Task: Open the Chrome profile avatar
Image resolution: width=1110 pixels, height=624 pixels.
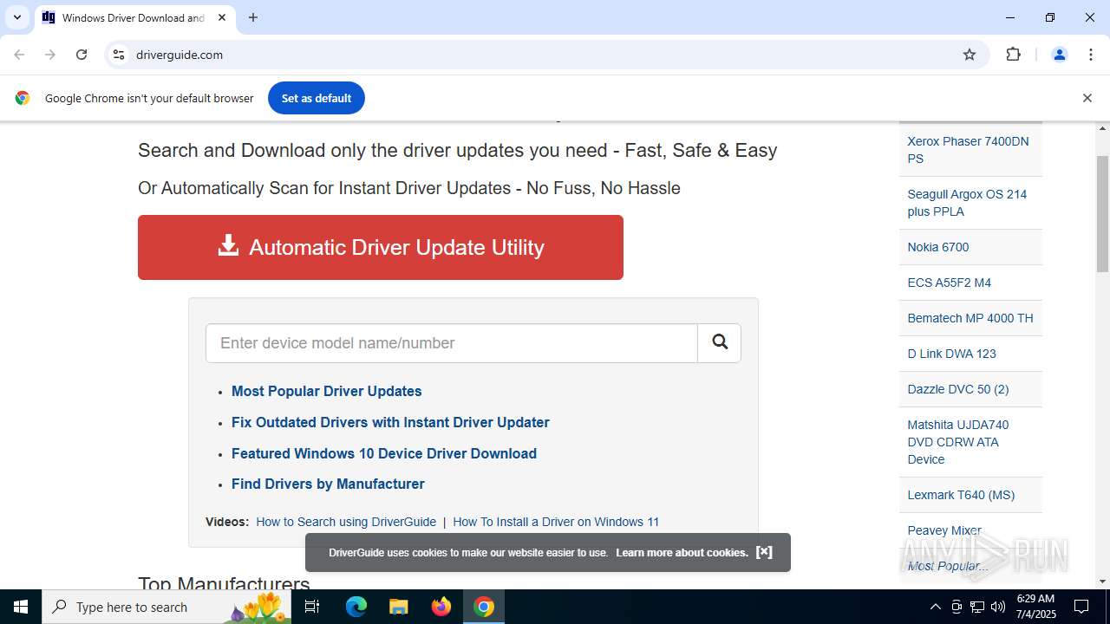Action: pos(1059,55)
